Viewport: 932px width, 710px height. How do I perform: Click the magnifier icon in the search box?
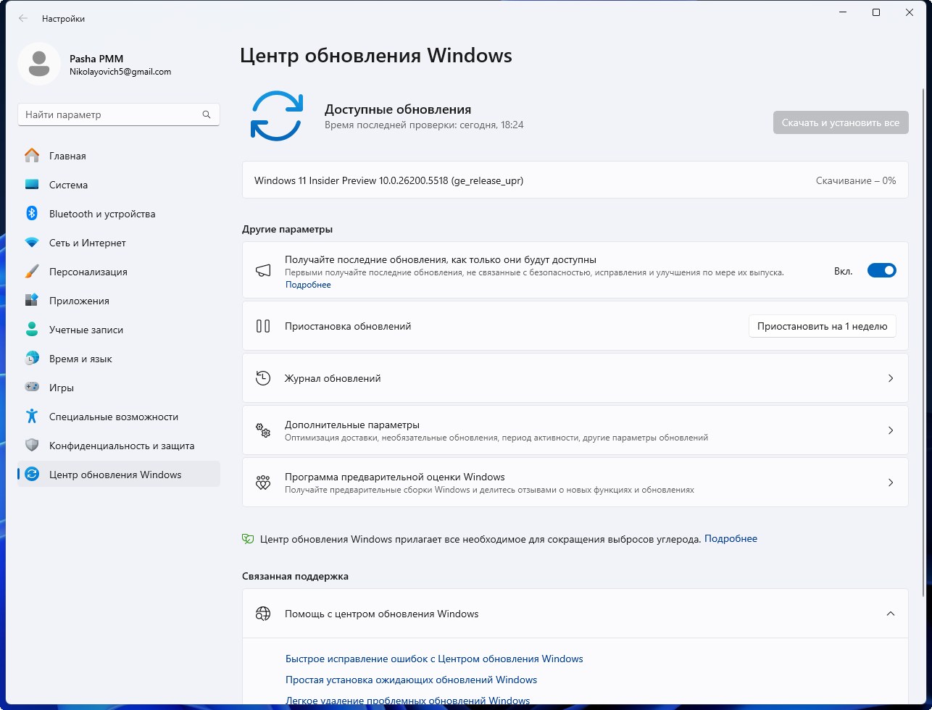(x=207, y=114)
